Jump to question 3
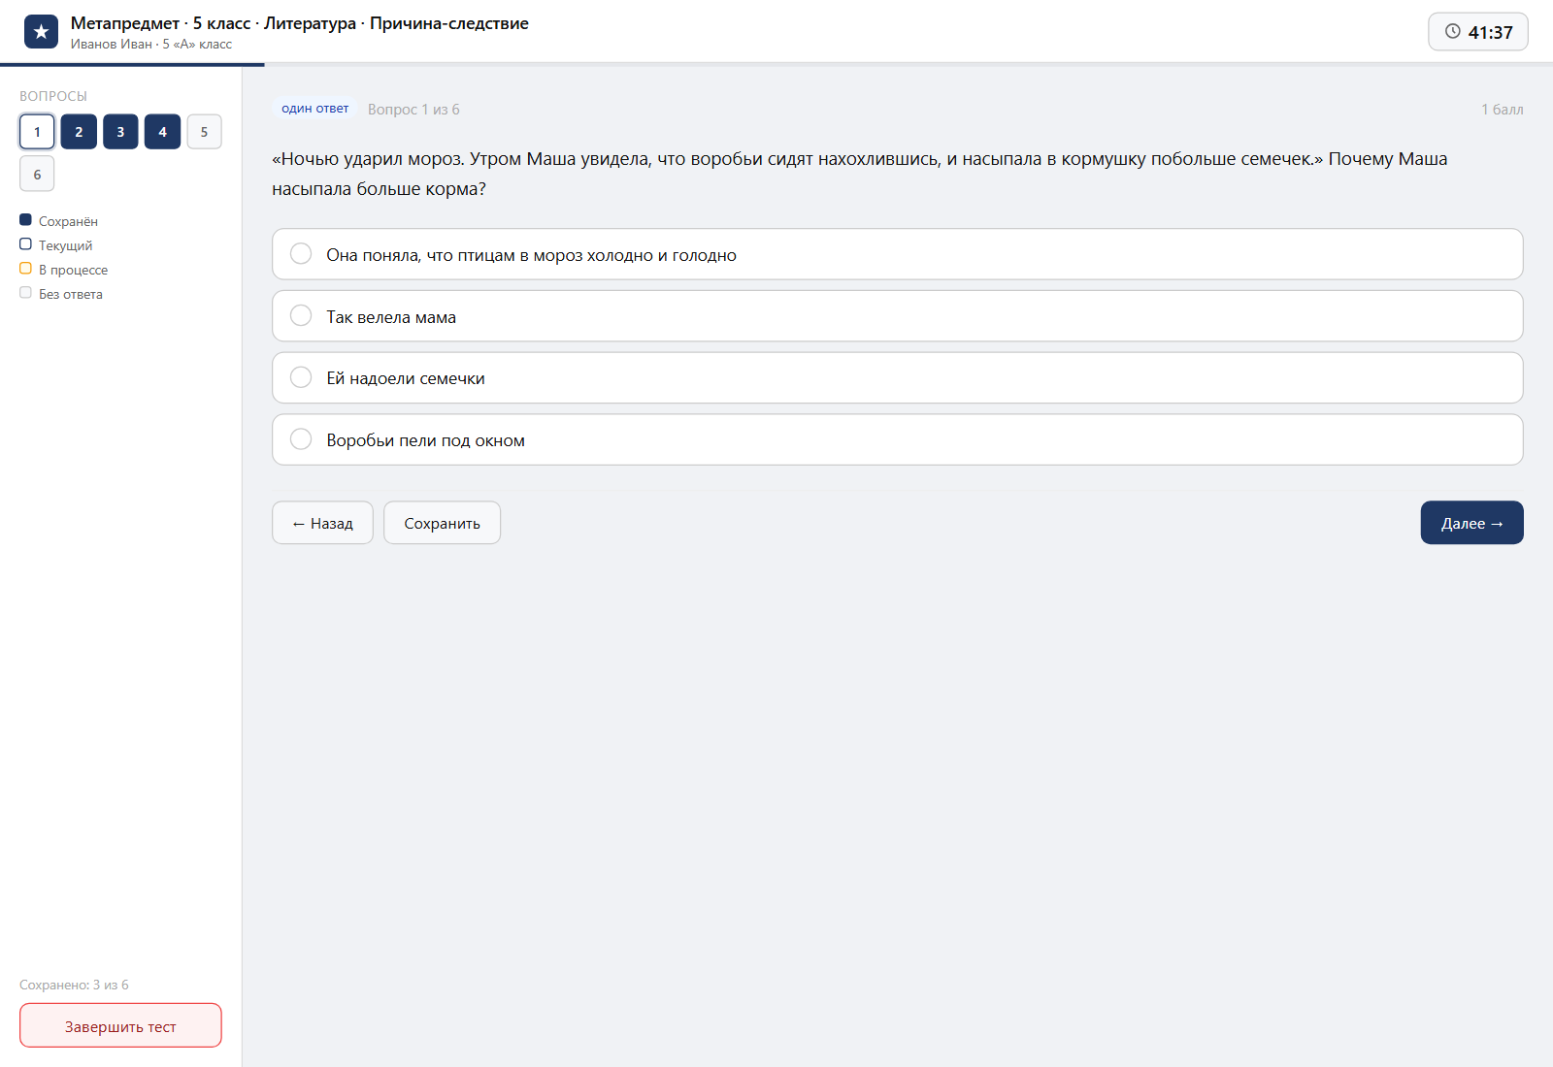1553x1067 pixels. pos(120,132)
